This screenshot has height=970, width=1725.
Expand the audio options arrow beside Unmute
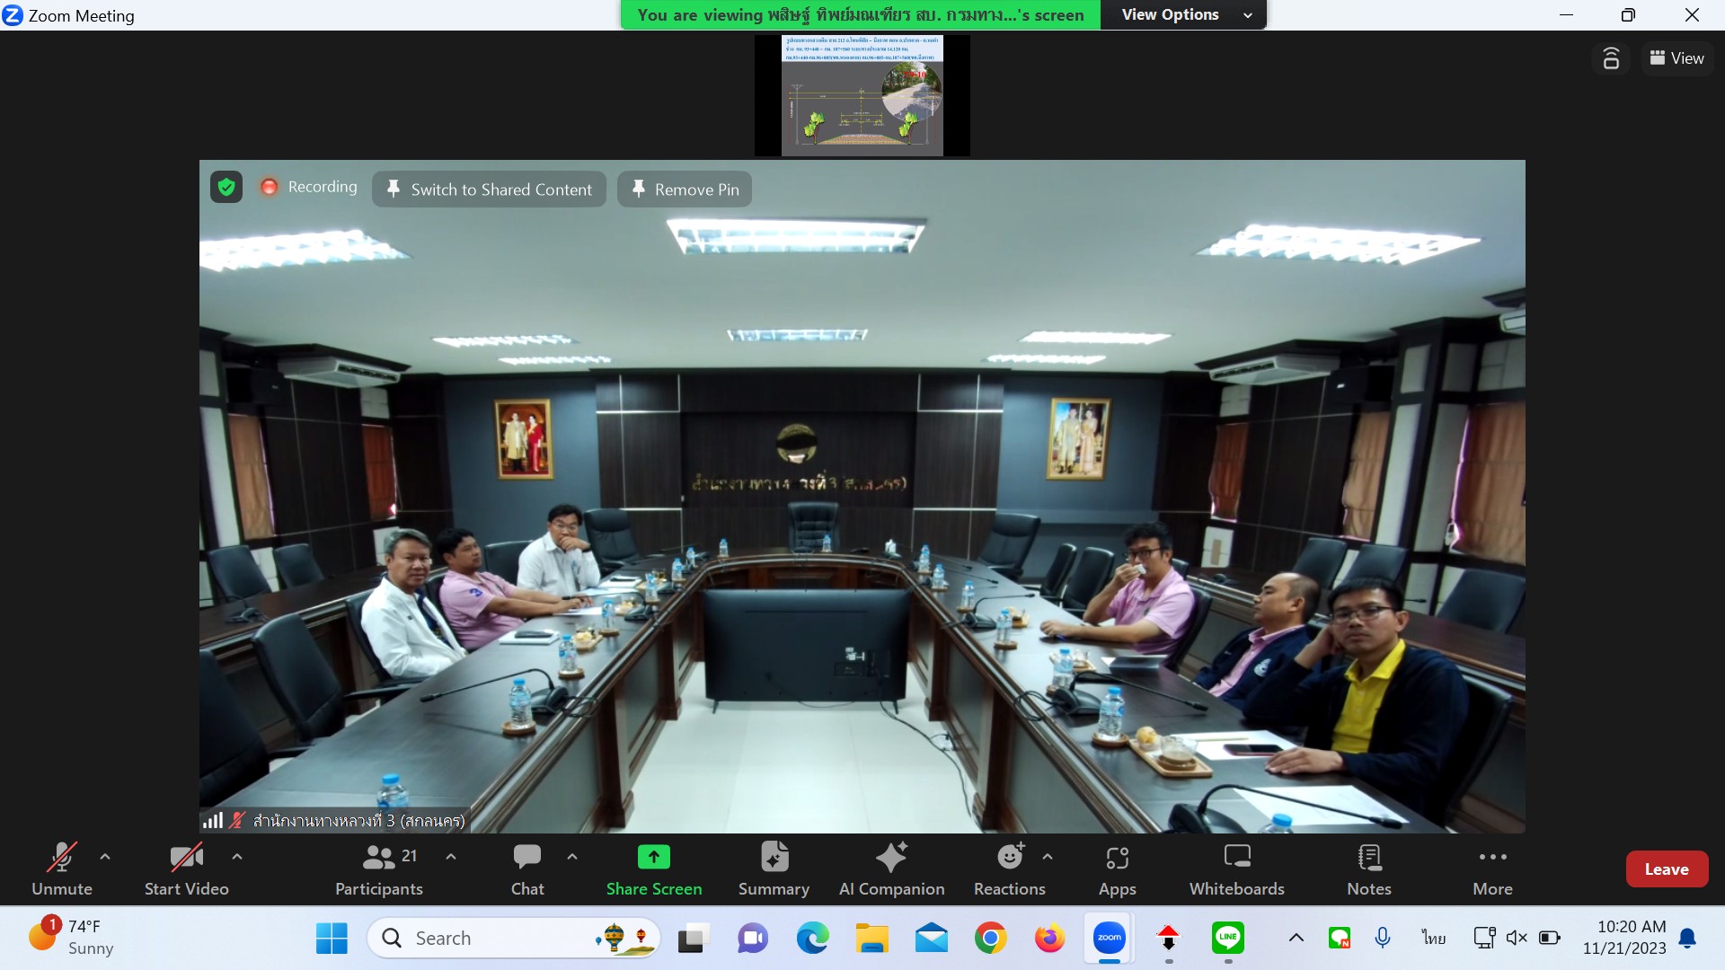coord(105,857)
